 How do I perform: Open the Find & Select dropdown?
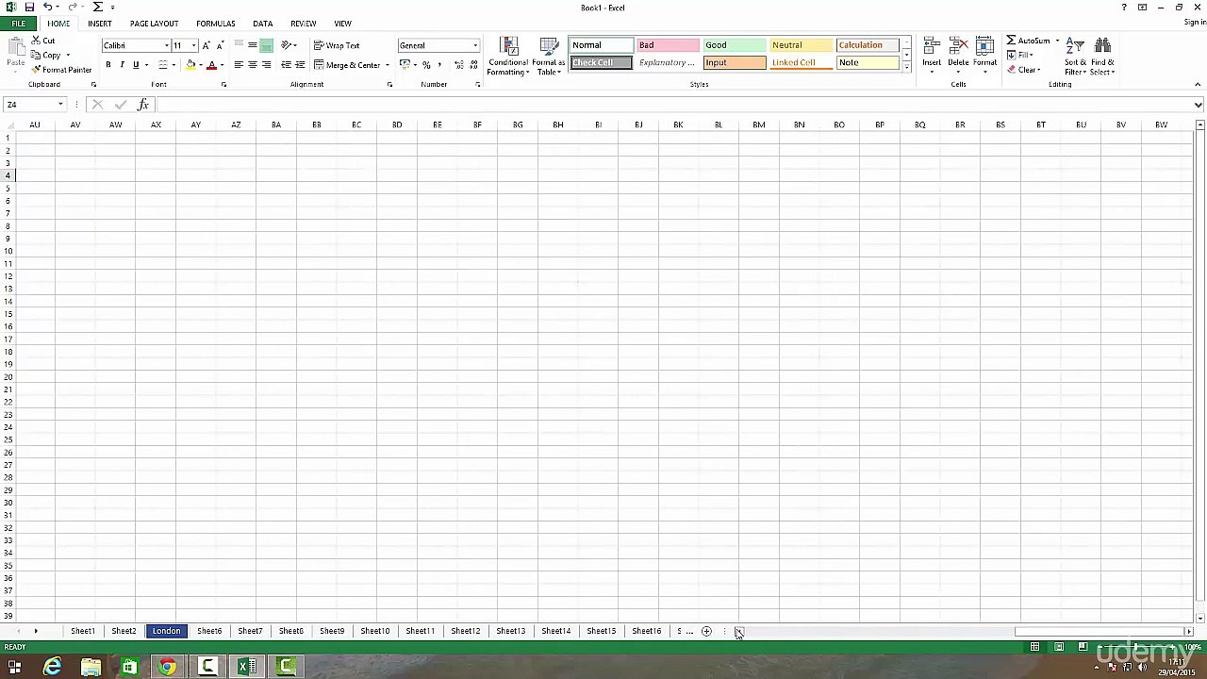click(x=1102, y=57)
